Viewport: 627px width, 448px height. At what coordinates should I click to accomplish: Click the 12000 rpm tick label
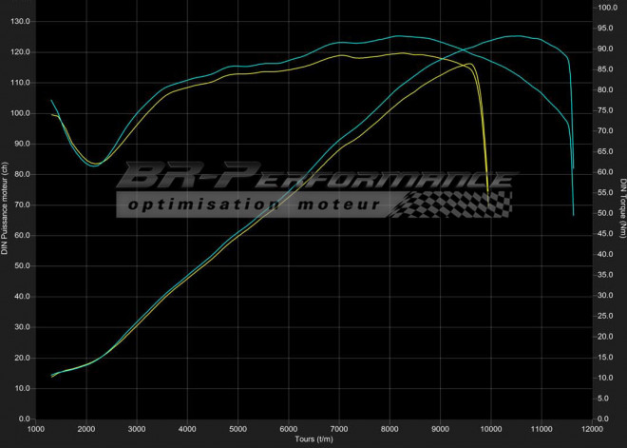pyautogui.click(x=592, y=428)
